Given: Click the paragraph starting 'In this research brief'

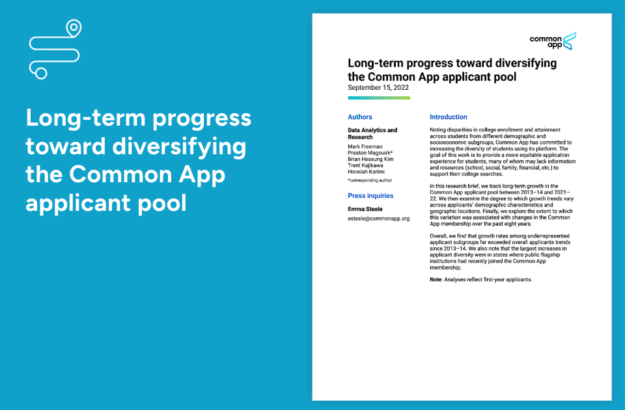Looking at the screenshot, I should tap(502, 205).
